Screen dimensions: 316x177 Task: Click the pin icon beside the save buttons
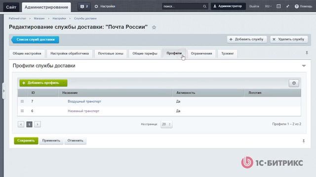[304, 141]
